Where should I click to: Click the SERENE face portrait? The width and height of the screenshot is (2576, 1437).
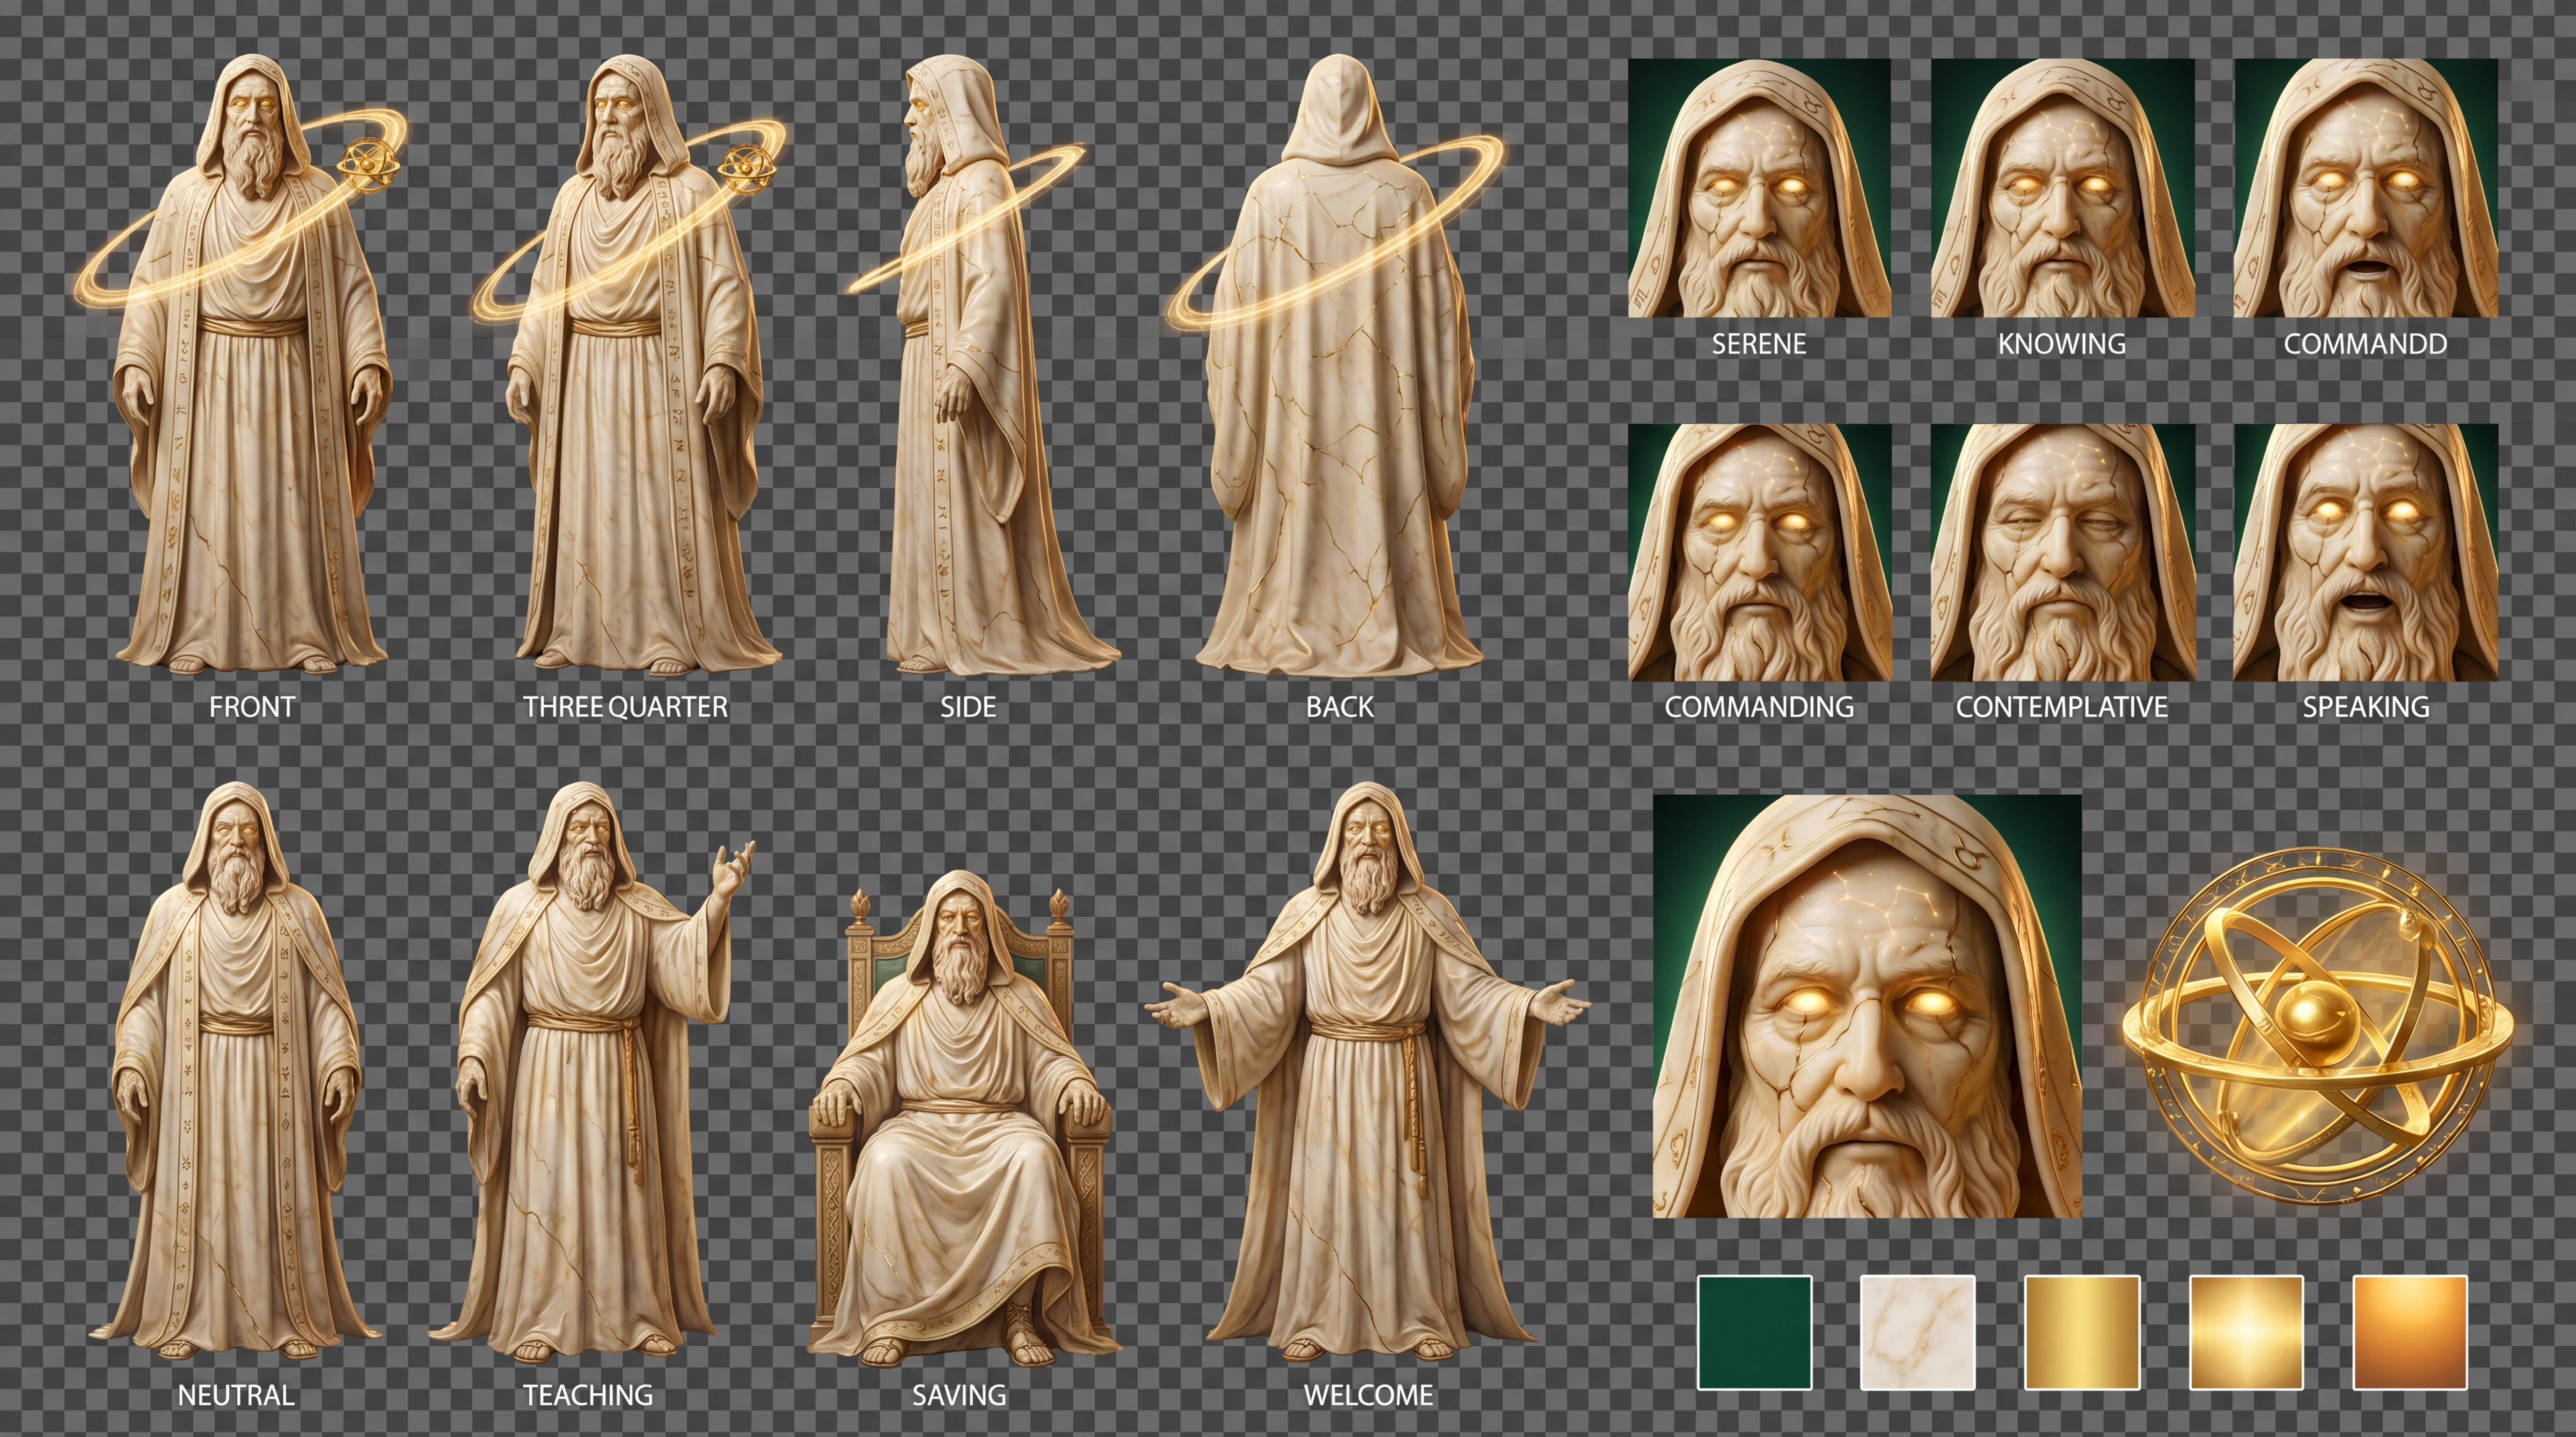[x=1759, y=188]
